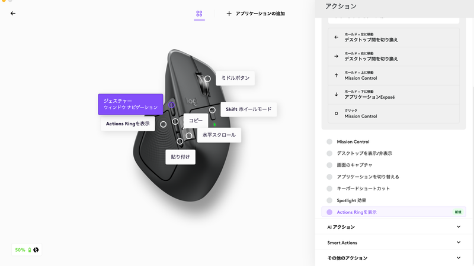The image size is (474, 266).
Task: Open the ホールド+上に移動 Mission Control row
Action: click(393, 76)
